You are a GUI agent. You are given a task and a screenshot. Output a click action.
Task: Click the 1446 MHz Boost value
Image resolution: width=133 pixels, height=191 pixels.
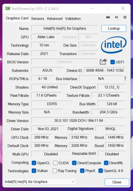click(116, 137)
